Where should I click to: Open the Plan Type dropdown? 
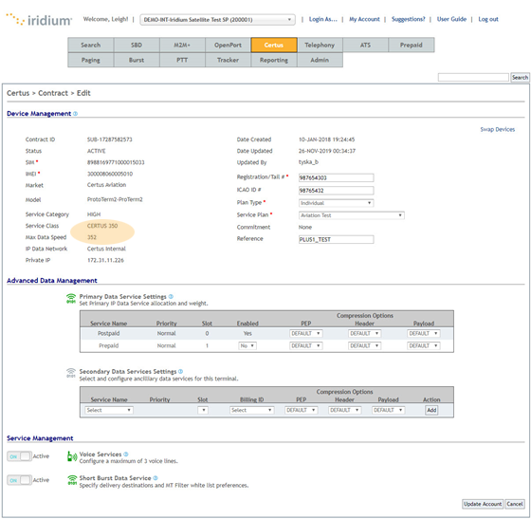(x=336, y=203)
